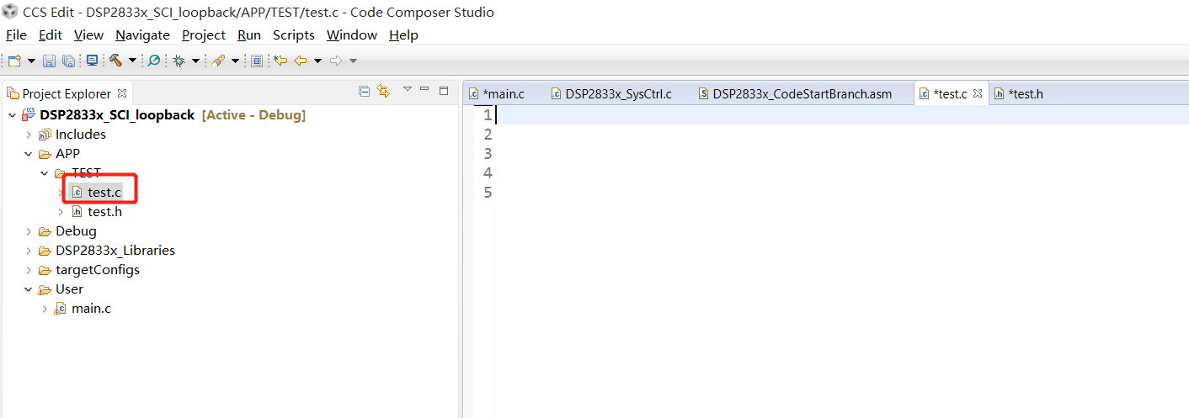This screenshot has height=418, width=1189.
Task: Toggle Link with Editor in Project Explorer
Action: [383, 92]
